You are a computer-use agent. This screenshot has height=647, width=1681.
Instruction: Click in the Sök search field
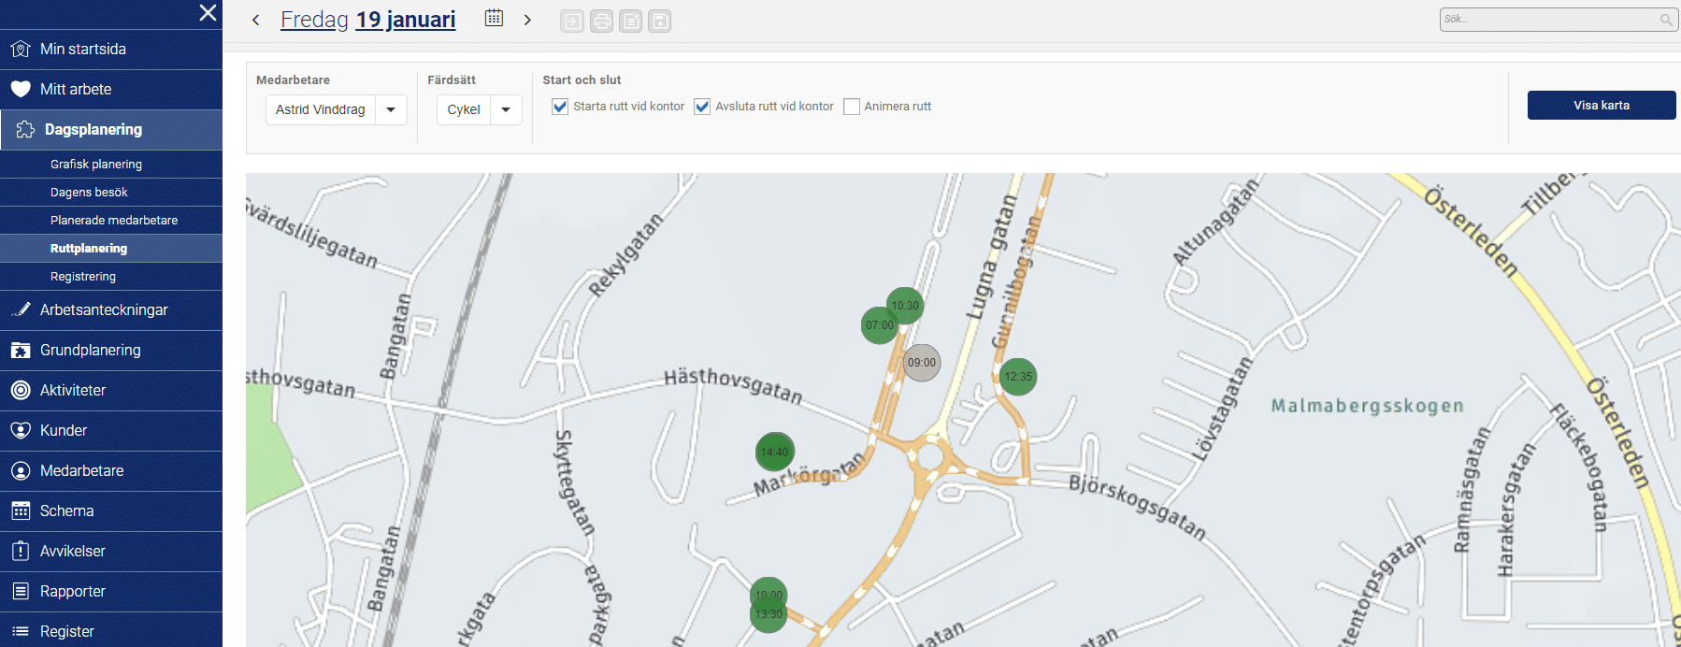[x=1547, y=20]
